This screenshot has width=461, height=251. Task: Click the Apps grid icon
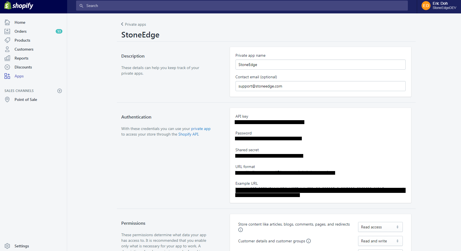point(7,76)
